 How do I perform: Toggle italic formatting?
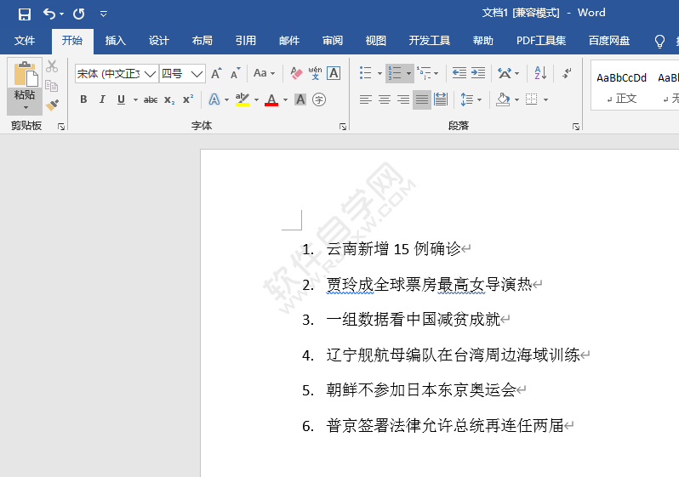(102, 99)
